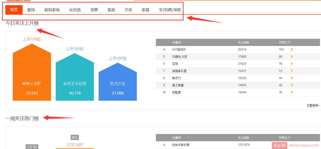Screen dimensions: 321x149
Task: Go to the 化妆品 tab
Action: 75,10
